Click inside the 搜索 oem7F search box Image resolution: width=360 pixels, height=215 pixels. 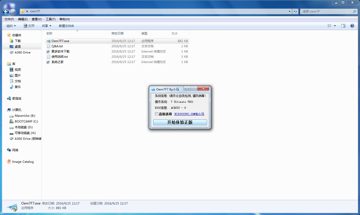(x=325, y=11)
